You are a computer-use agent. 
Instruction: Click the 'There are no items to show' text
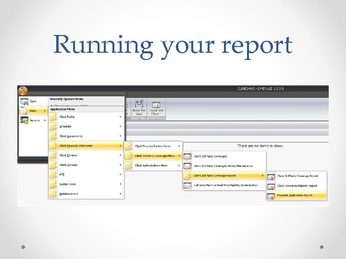click(x=260, y=146)
